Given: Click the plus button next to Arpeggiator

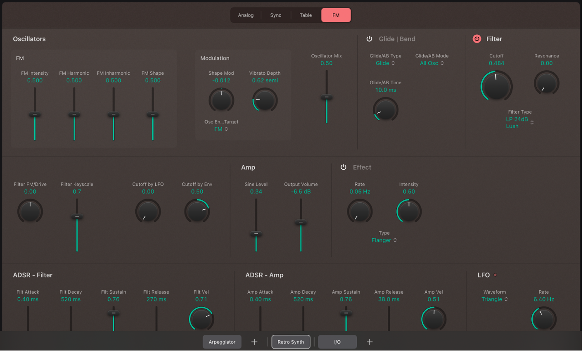Looking at the screenshot, I should (254, 342).
